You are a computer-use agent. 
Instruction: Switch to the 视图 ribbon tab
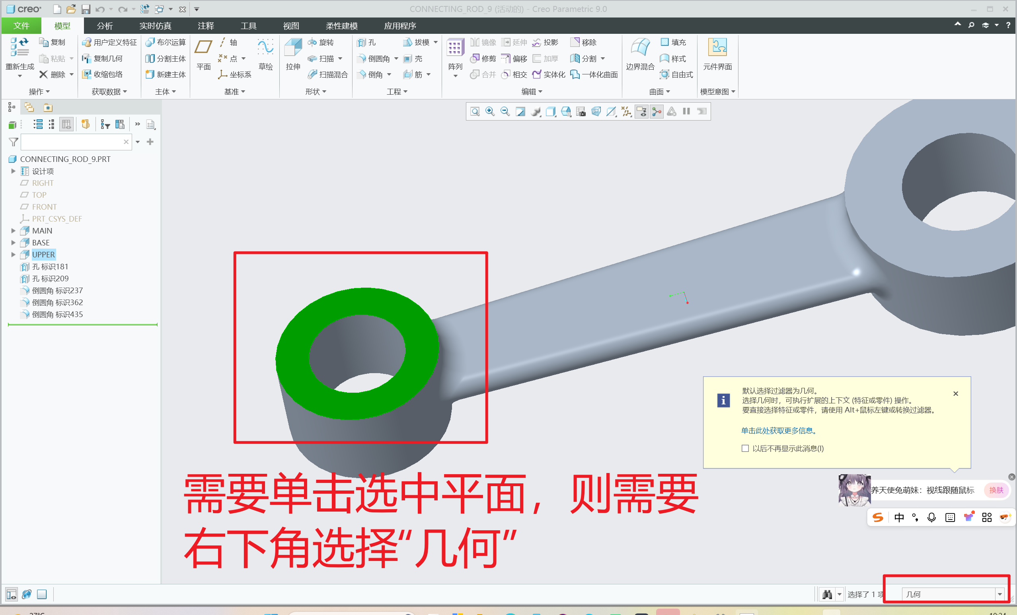290,25
